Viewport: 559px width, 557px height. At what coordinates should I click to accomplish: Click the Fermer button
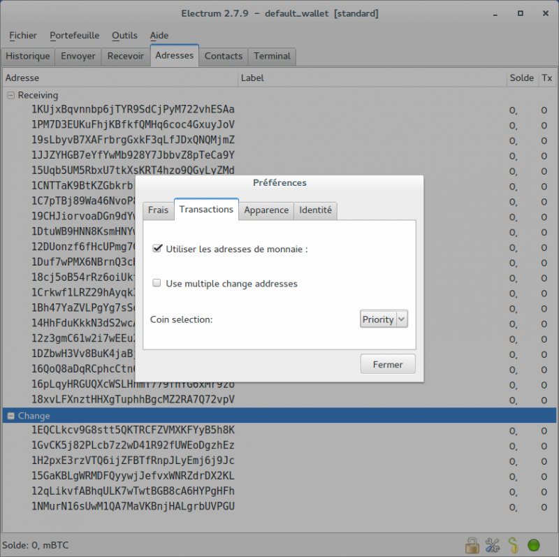tap(388, 364)
